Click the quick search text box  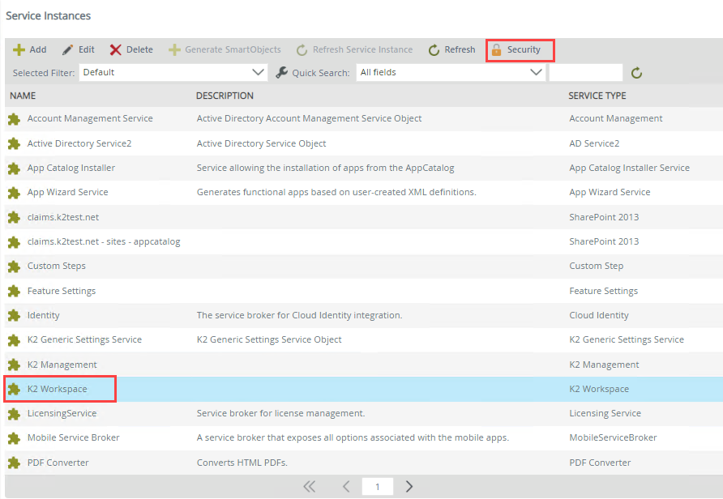586,72
